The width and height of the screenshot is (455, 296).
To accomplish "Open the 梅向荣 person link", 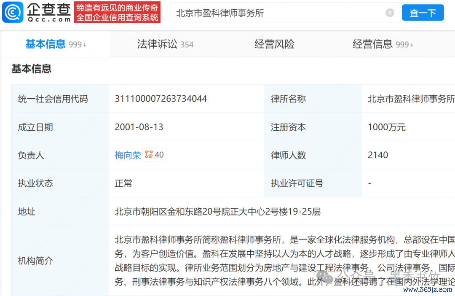I will pos(128,155).
